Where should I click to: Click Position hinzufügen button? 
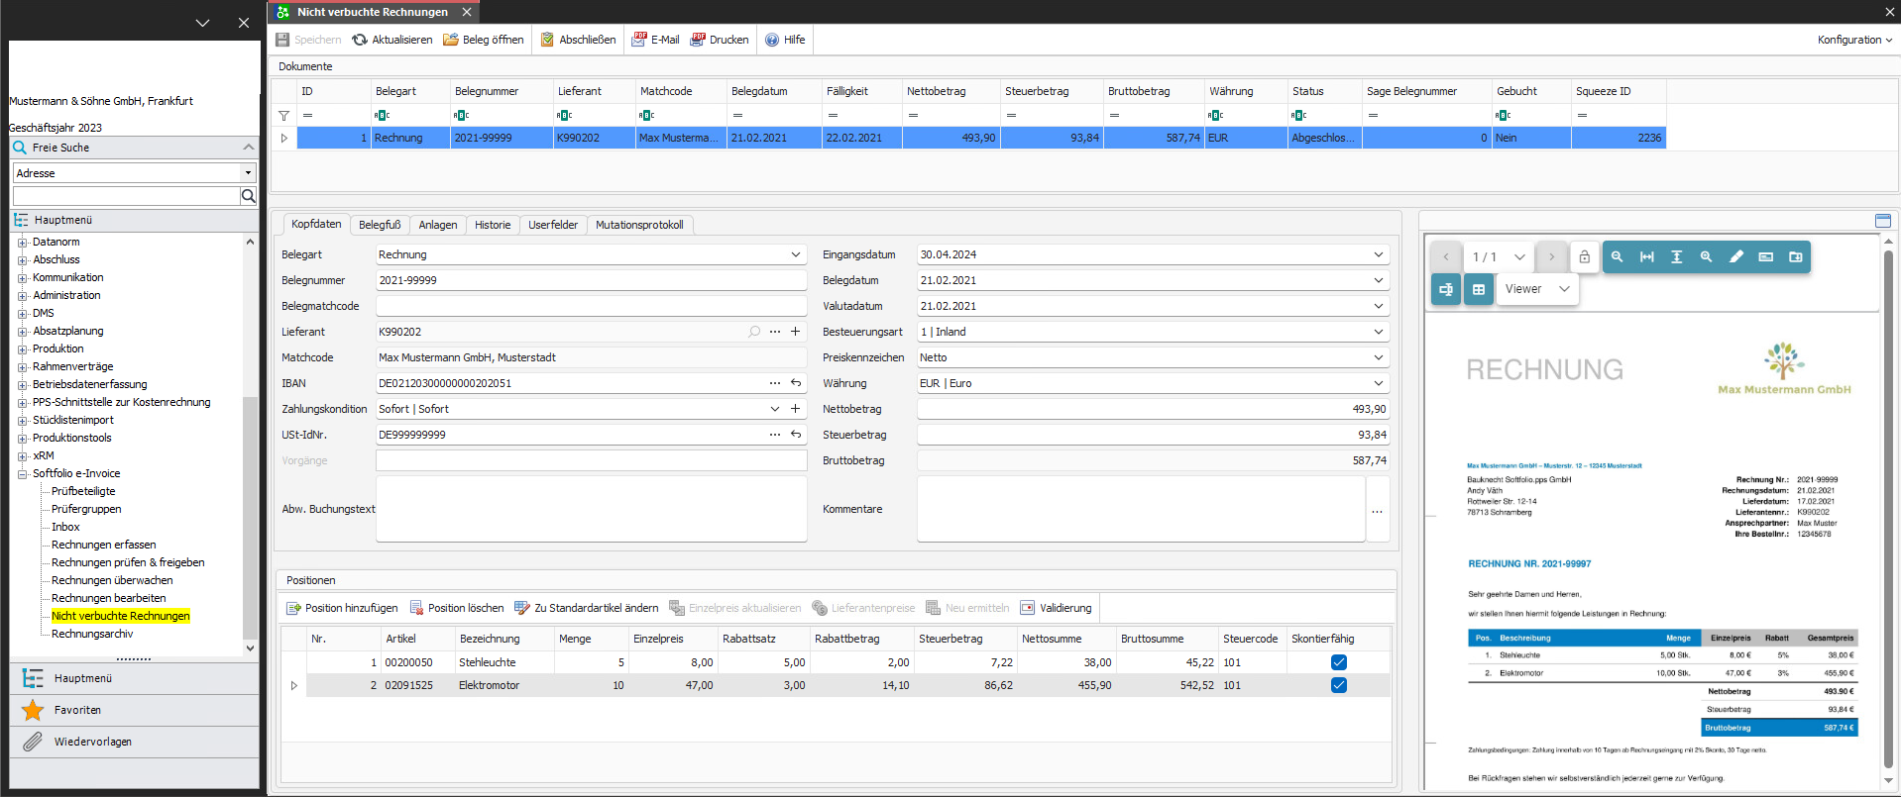click(x=342, y=608)
